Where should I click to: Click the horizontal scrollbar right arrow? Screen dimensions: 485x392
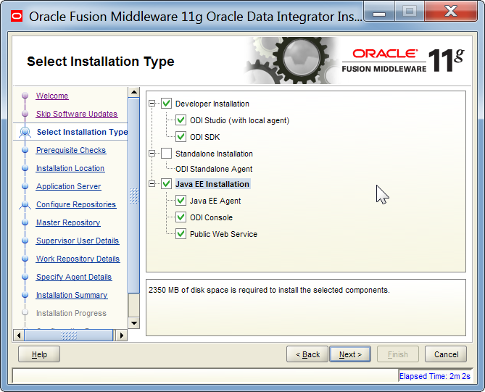click(121, 335)
